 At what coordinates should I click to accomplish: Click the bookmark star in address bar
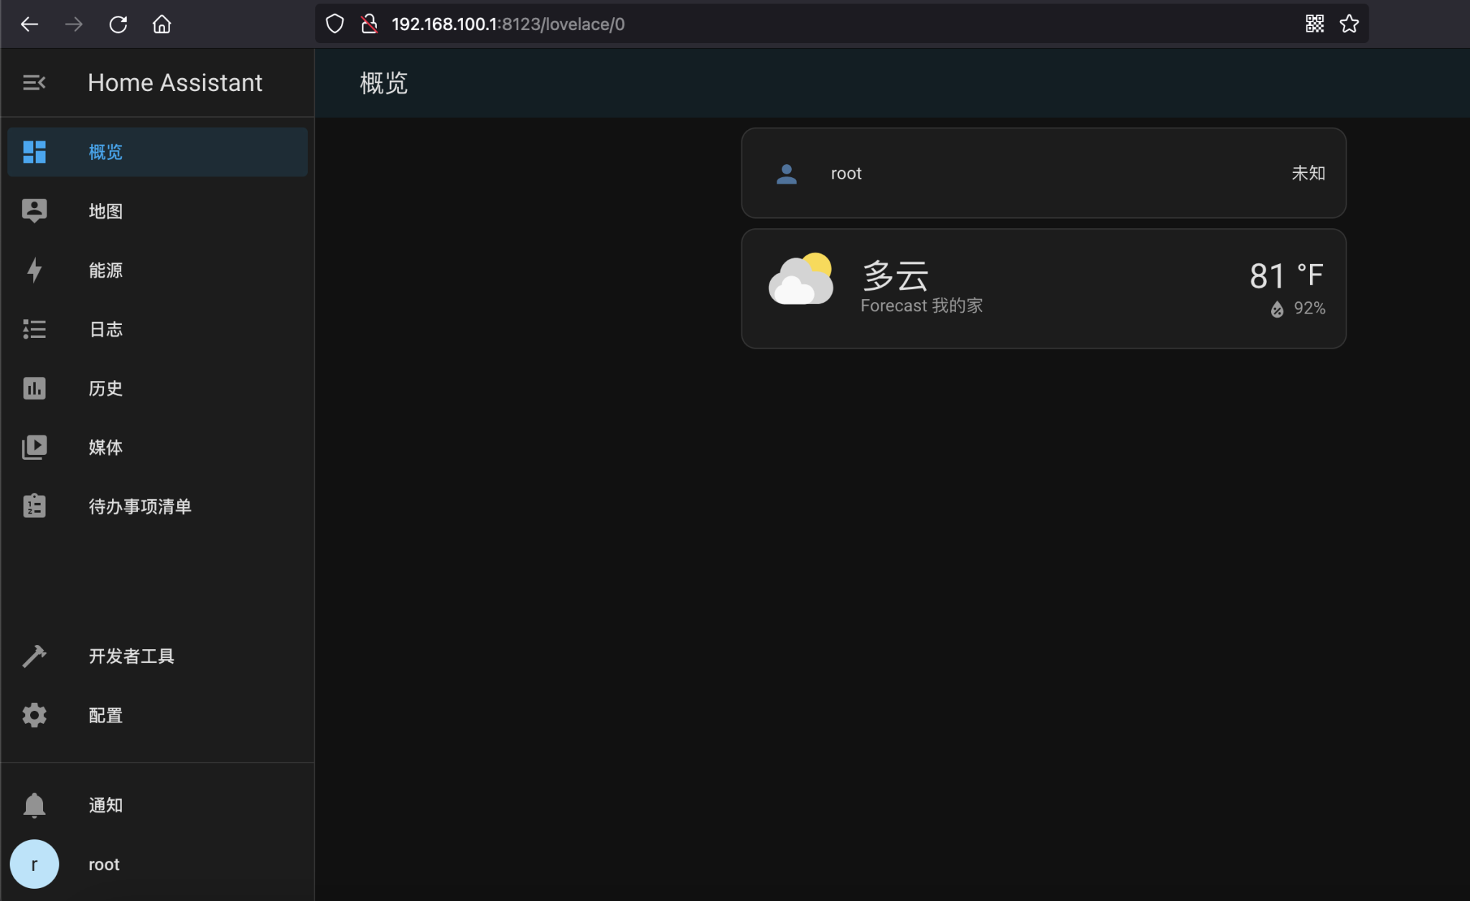pyautogui.click(x=1349, y=23)
